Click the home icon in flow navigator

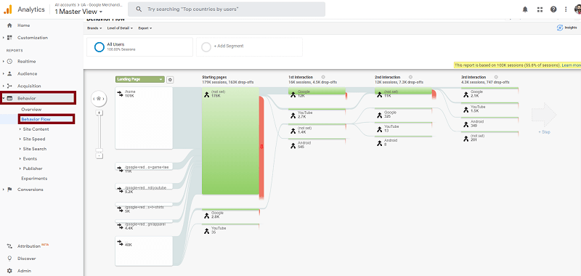pos(99,99)
